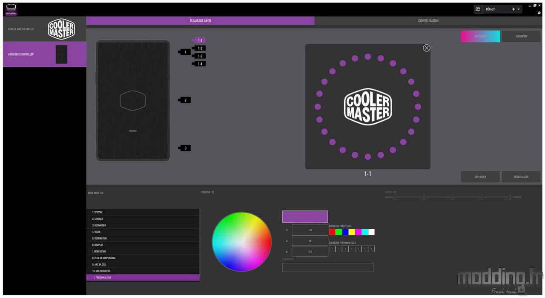Click the bottom LED dot in ring
Viewport: 545px width, 298px height.
pos(368,157)
